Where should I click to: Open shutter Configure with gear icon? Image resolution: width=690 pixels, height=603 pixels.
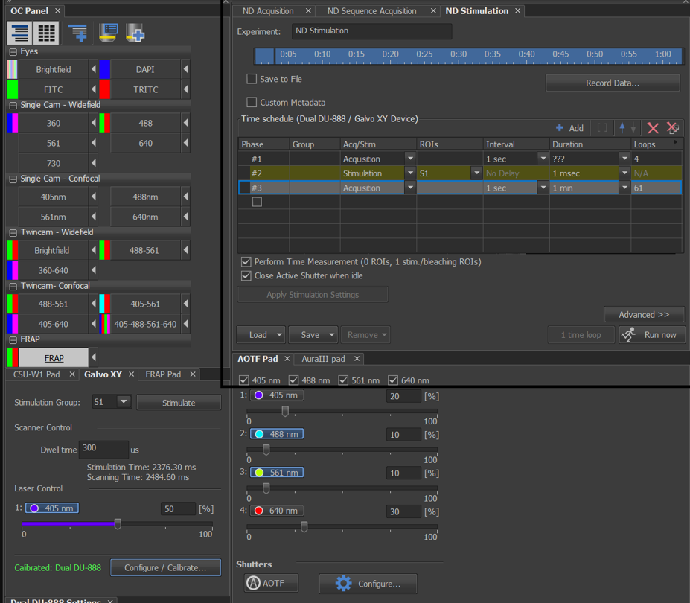coord(368,583)
